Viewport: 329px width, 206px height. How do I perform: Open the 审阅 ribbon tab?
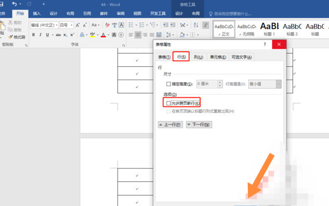coord(120,13)
